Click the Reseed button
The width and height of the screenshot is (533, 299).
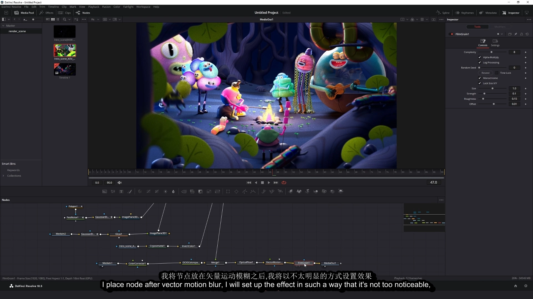(x=485, y=73)
